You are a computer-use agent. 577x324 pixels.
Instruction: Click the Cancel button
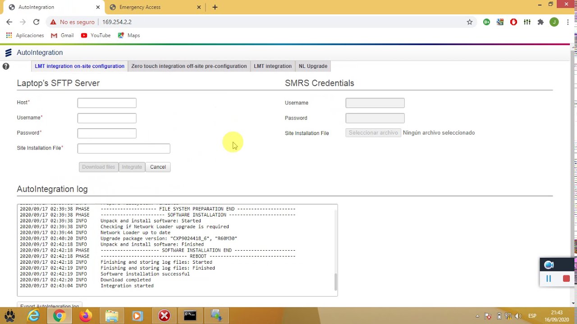[x=158, y=167]
